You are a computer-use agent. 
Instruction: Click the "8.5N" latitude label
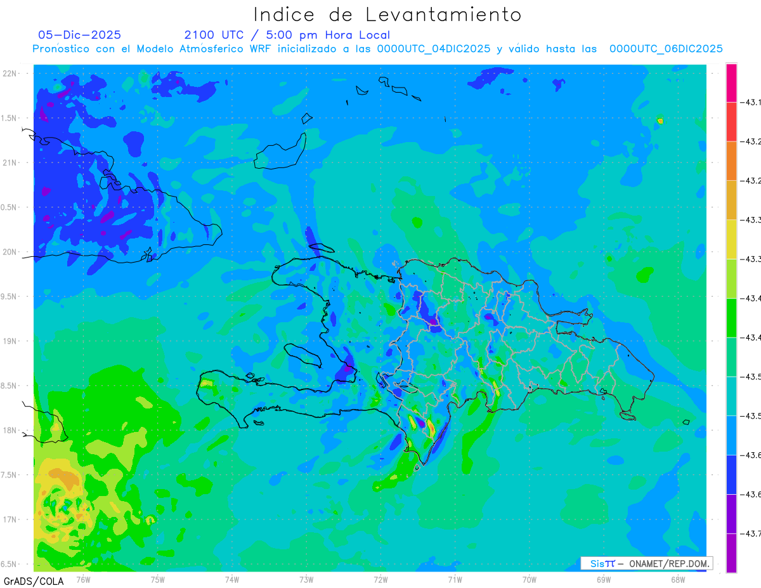[9, 386]
